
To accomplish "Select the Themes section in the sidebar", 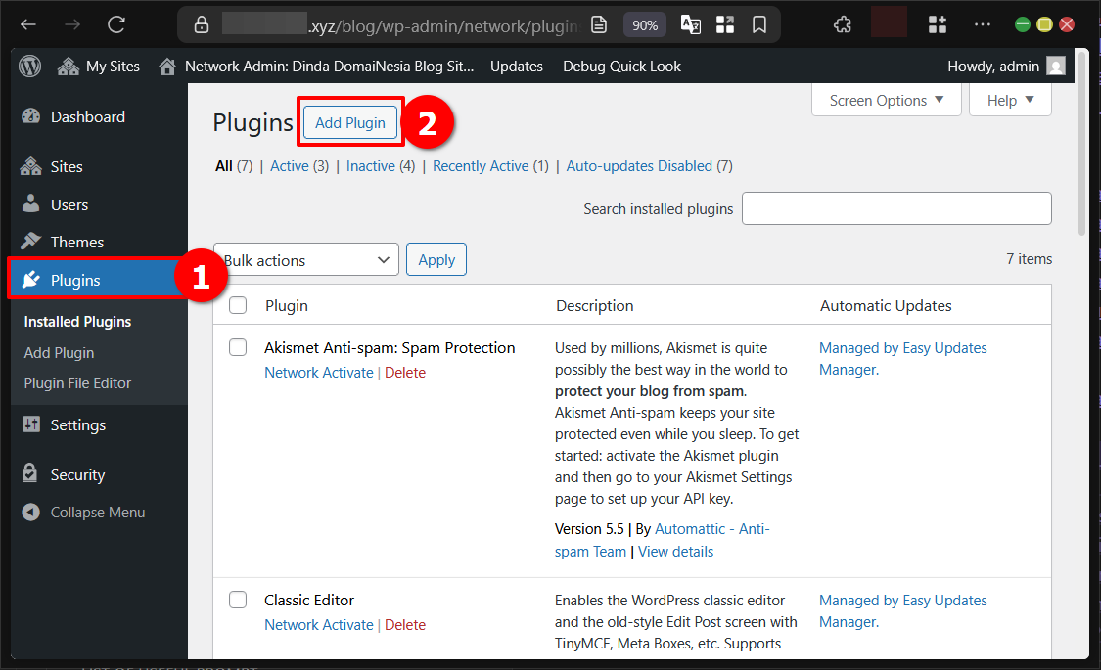I will click(78, 241).
